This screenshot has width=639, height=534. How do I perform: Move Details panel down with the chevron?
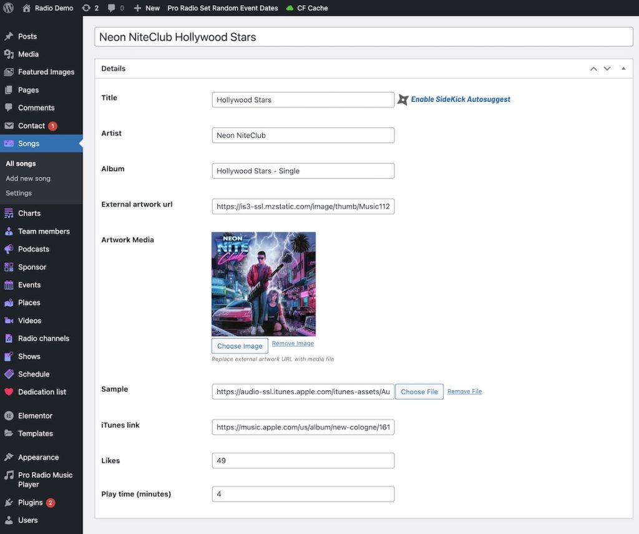607,68
